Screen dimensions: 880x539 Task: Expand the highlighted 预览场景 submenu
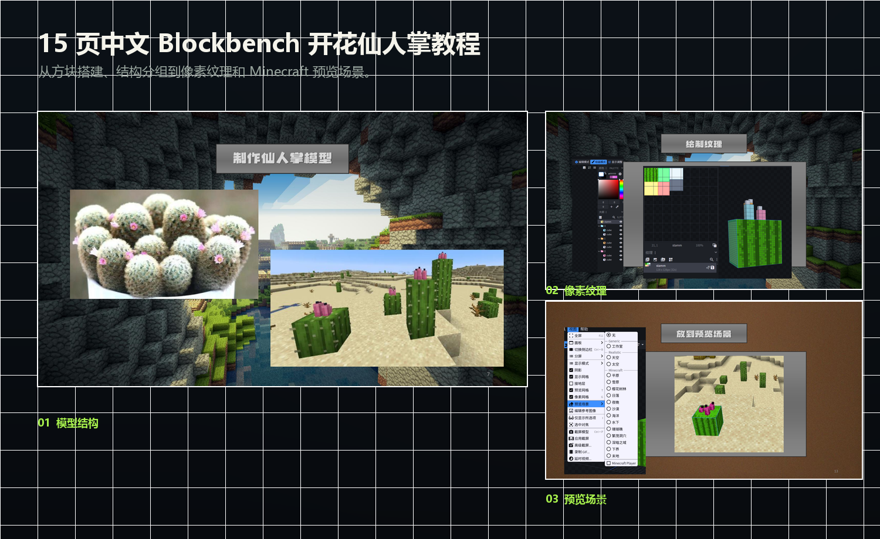[x=585, y=404]
